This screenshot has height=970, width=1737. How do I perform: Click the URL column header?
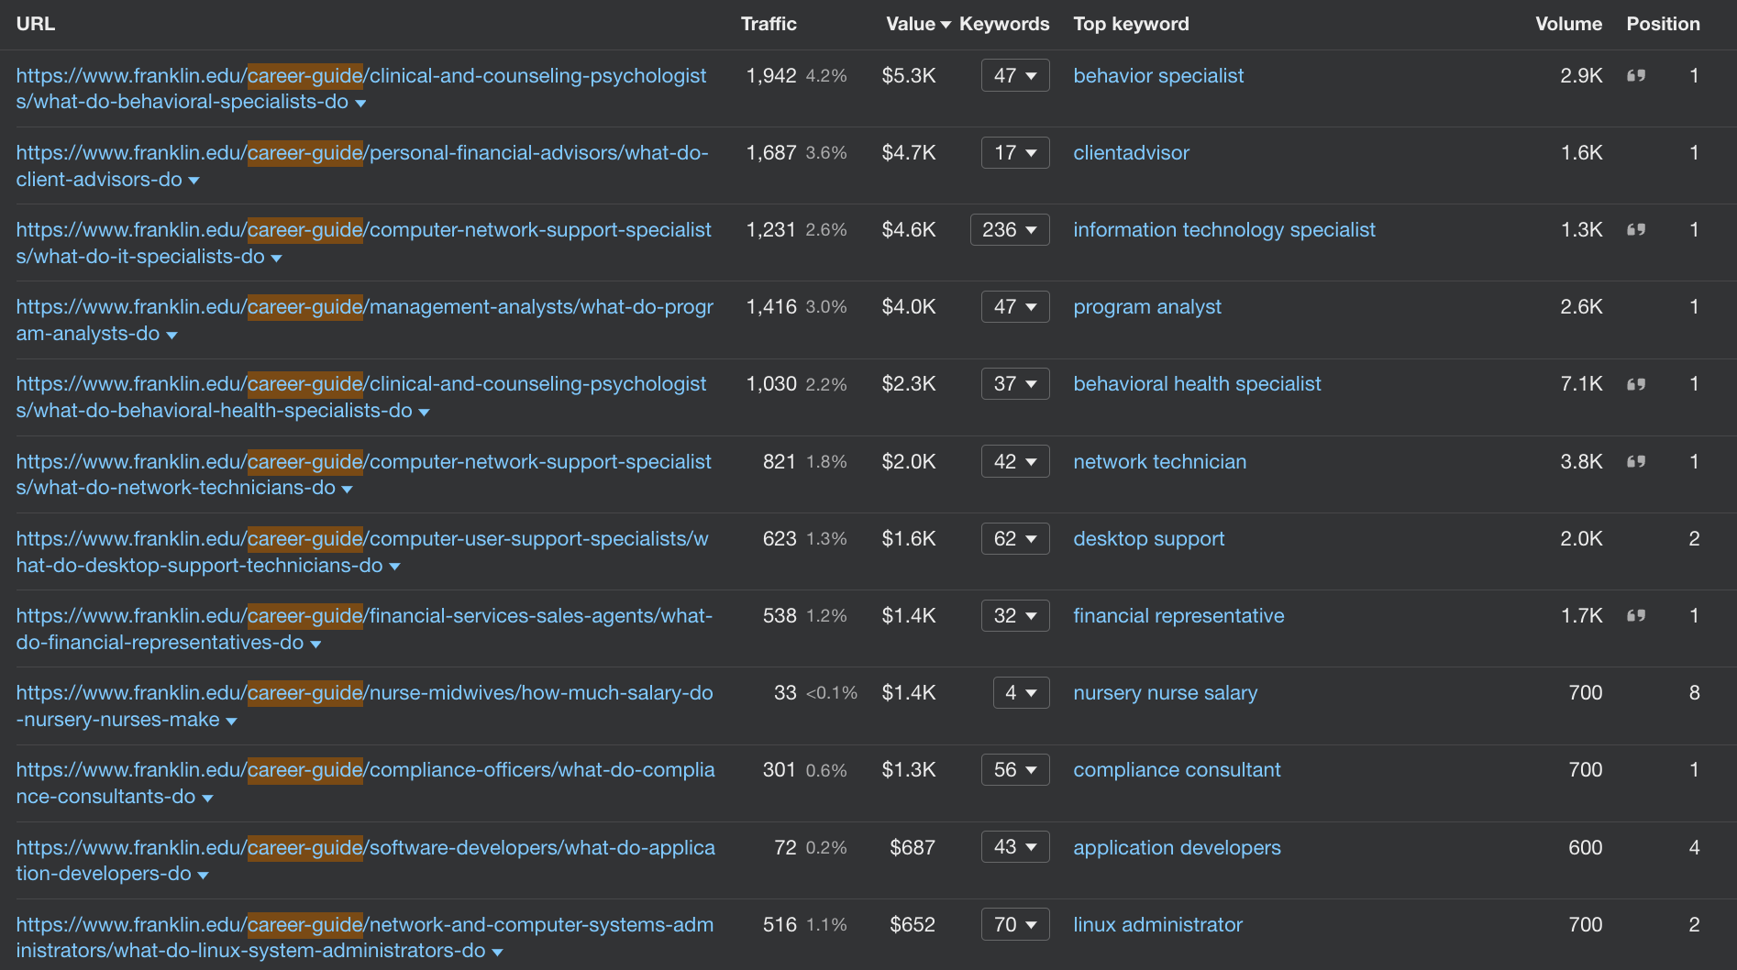36,24
